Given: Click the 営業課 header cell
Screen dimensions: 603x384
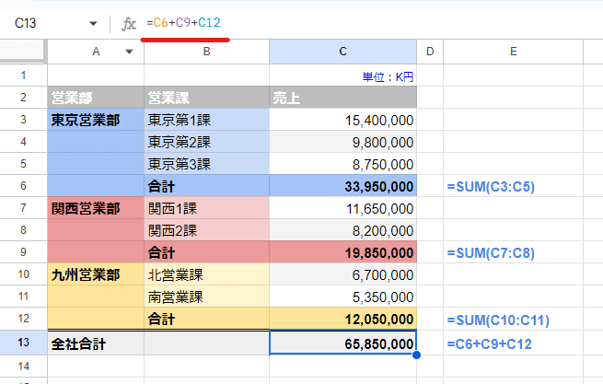Looking at the screenshot, I should tap(206, 98).
